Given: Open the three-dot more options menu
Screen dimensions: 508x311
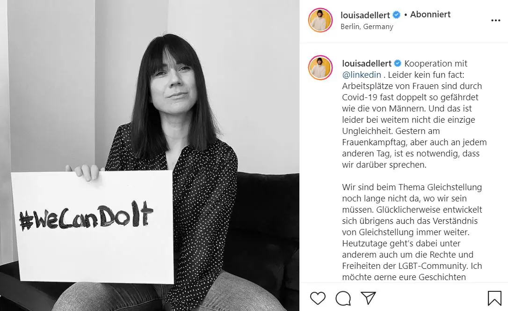Looking at the screenshot, I should pos(496,21).
